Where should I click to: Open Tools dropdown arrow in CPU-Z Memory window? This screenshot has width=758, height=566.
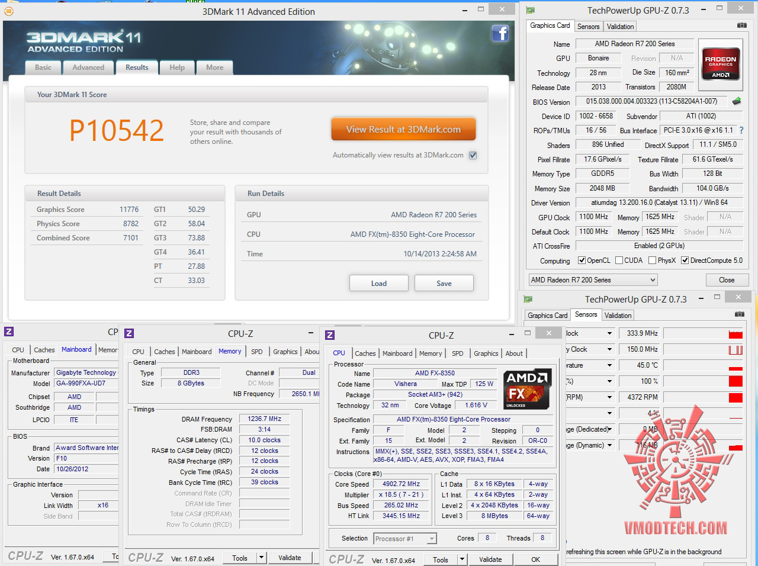[261, 558]
